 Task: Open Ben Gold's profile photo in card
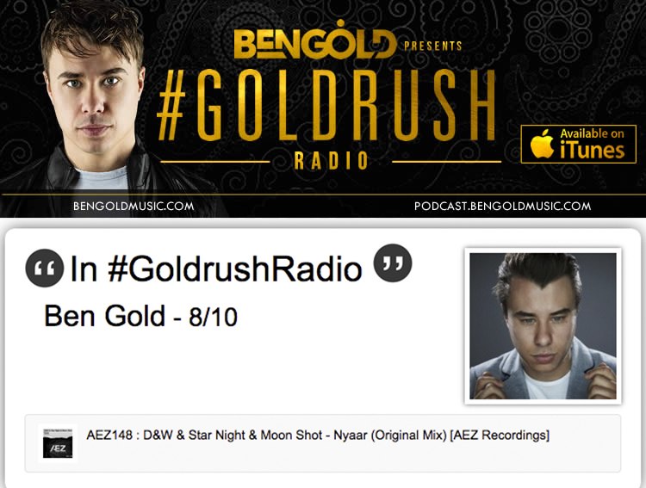543,325
